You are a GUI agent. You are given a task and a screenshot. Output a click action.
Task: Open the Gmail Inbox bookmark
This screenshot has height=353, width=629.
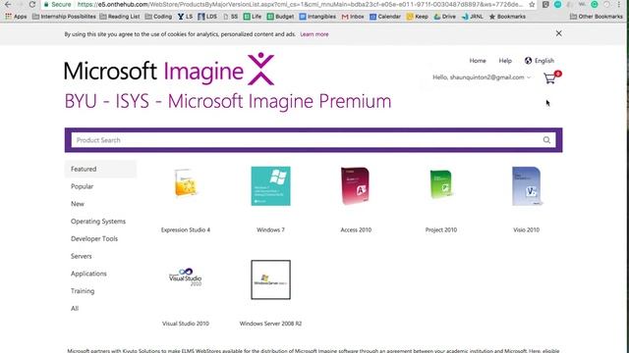[353, 17]
